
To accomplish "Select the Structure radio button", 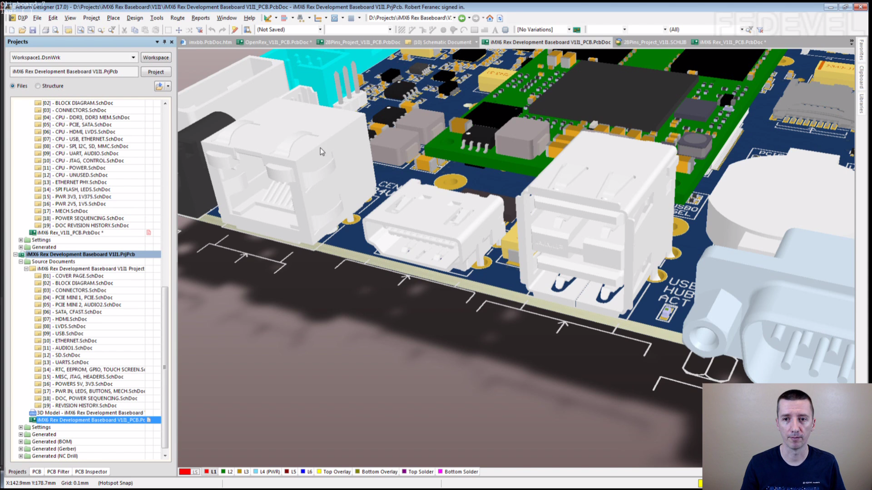I will click(x=38, y=86).
